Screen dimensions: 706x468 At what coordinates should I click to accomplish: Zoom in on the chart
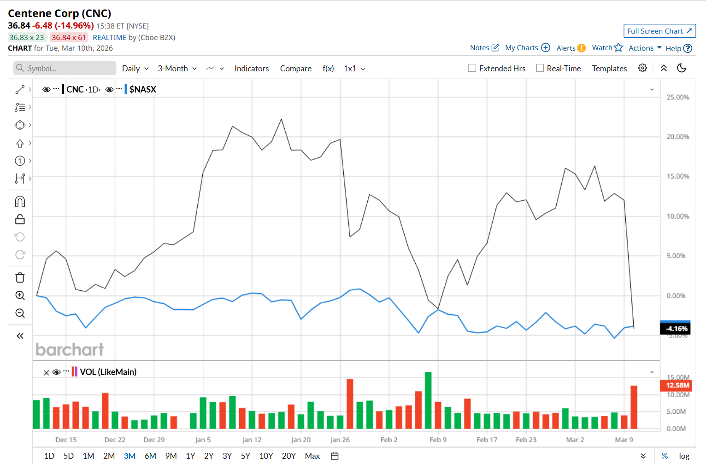[x=20, y=295]
